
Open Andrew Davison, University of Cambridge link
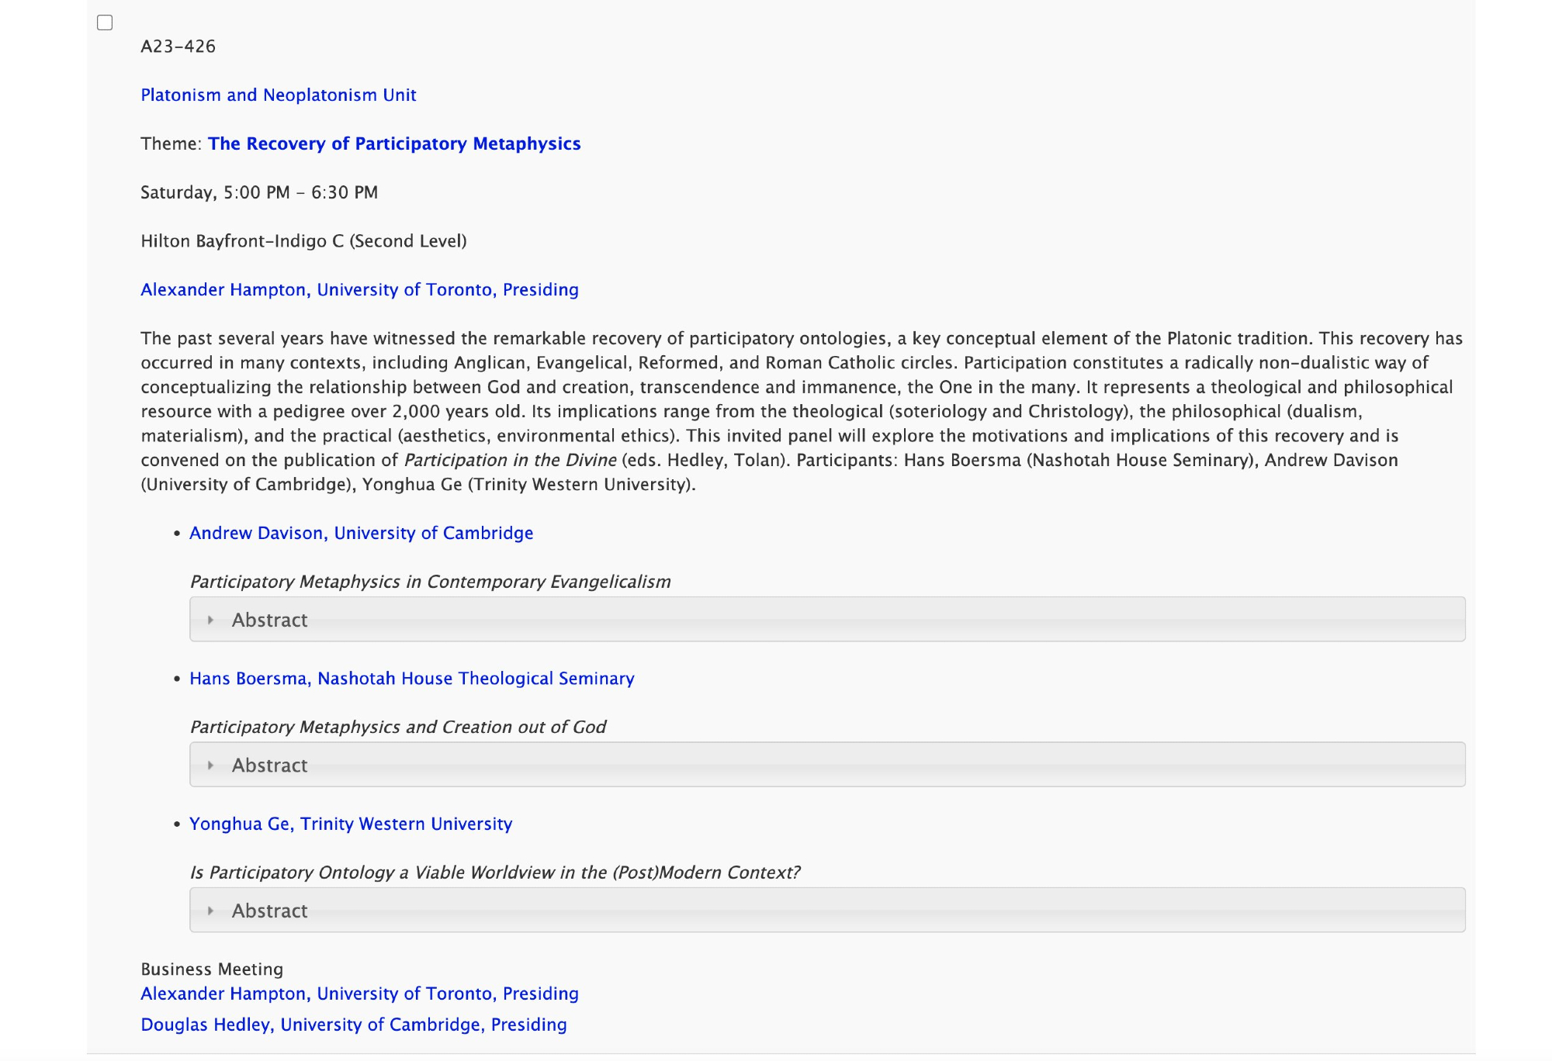[361, 533]
